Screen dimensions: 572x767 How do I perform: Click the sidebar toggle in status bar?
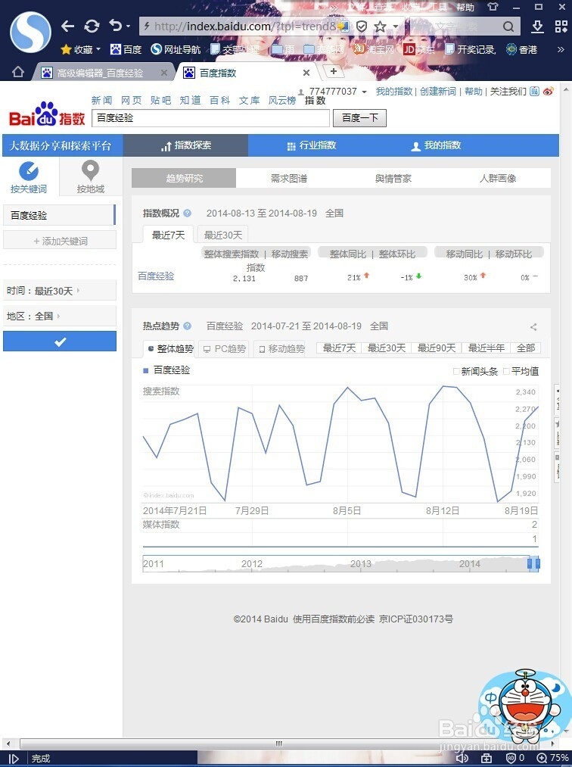14,759
